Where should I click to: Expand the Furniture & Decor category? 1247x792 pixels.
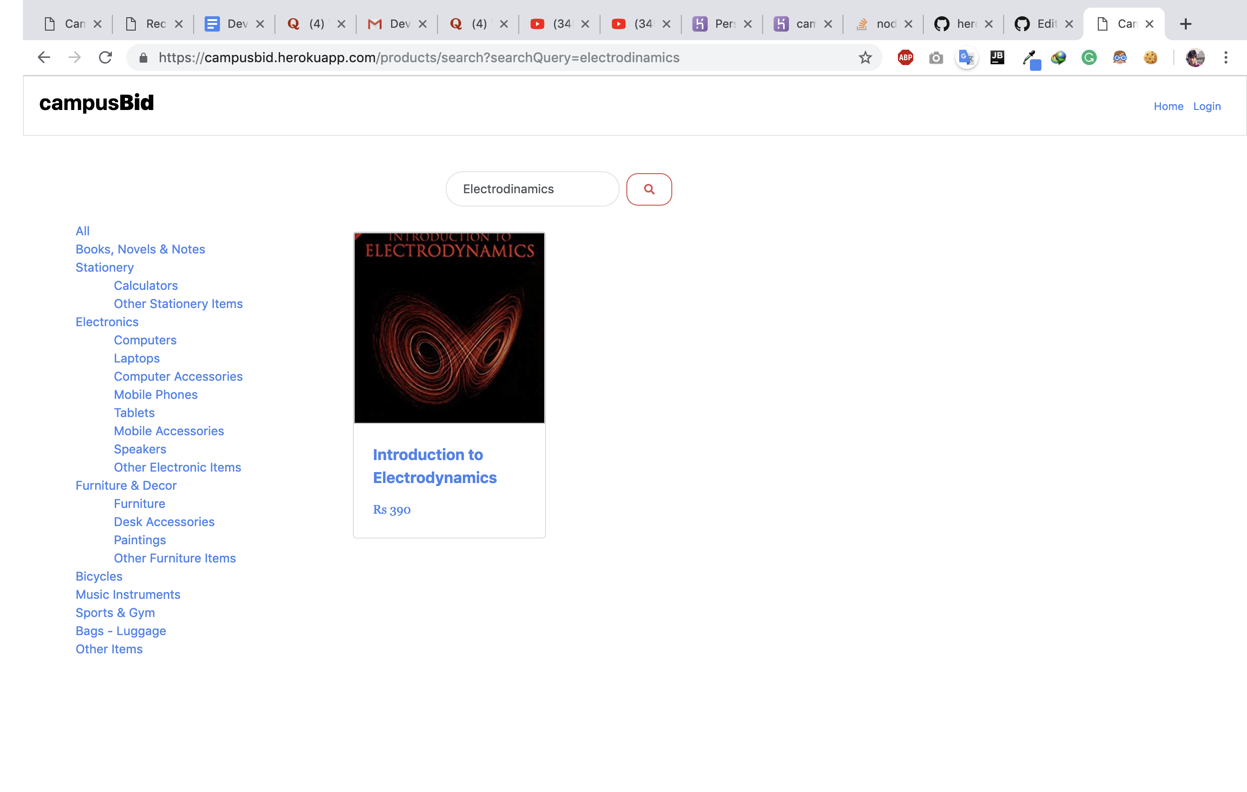click(x=126, y=484)
